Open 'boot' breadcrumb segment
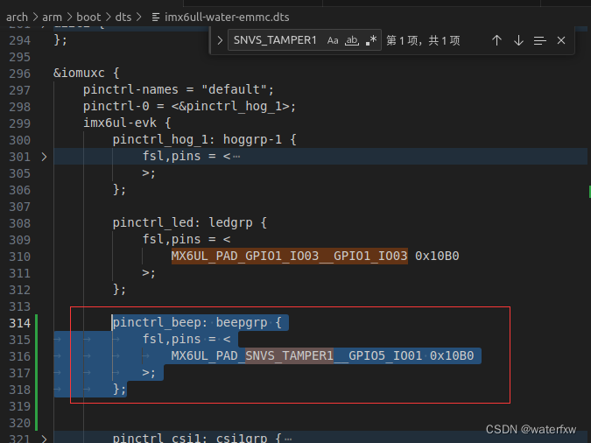Screen dimensions: 591x443 coord(88,18)
